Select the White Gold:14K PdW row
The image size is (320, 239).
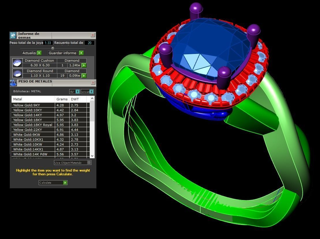50,154
